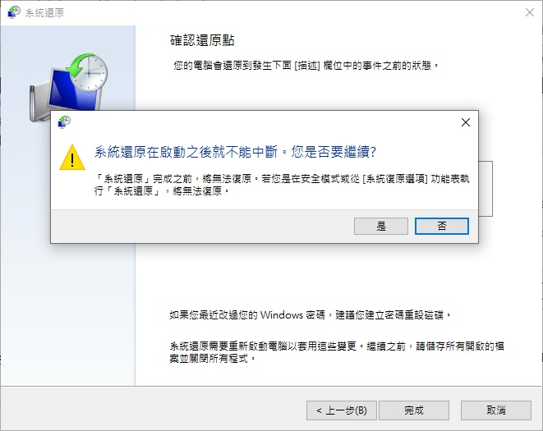Click the Windows 密碼 reset disk notice
The image size is (543, 431).
pos(311,315)
